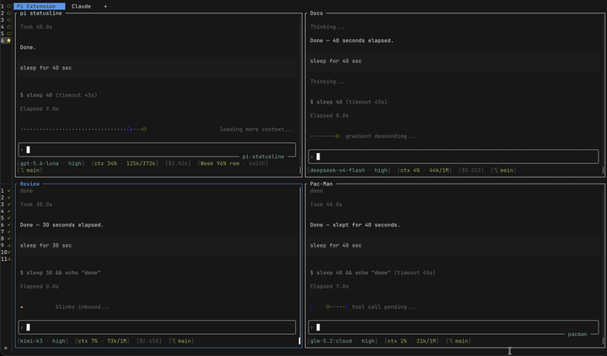Screen dimensions: 607x356
Task: Click the checkmark beside row 10
Action: pyautogui.click(x=9, y=252)
